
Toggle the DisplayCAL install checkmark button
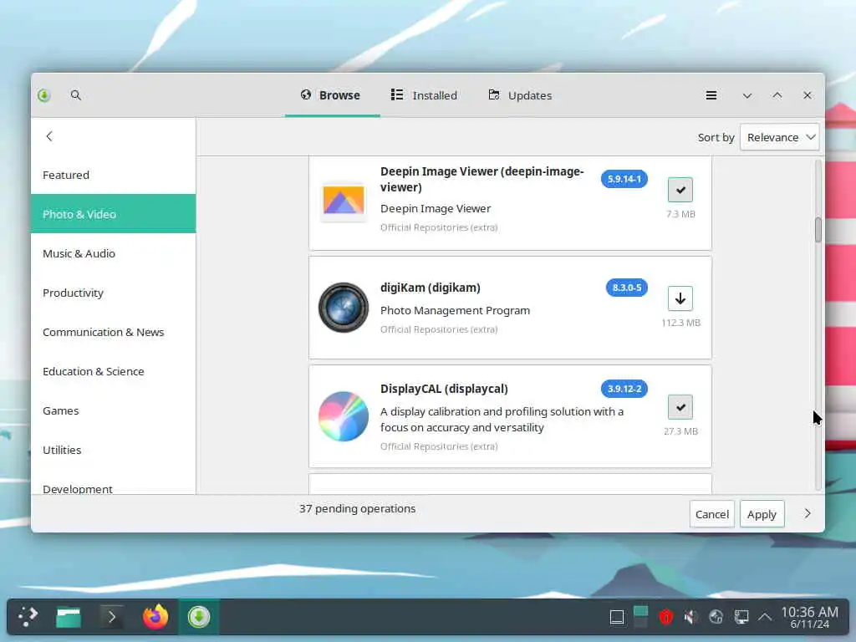[x=680, y=407]
